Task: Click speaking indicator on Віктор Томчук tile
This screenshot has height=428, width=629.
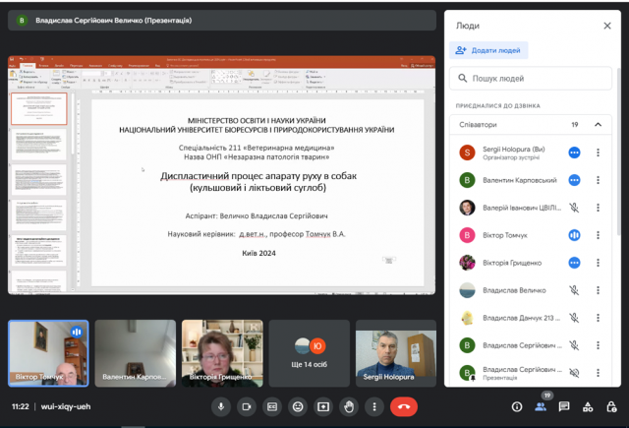Action: click(x=77, y=332)
